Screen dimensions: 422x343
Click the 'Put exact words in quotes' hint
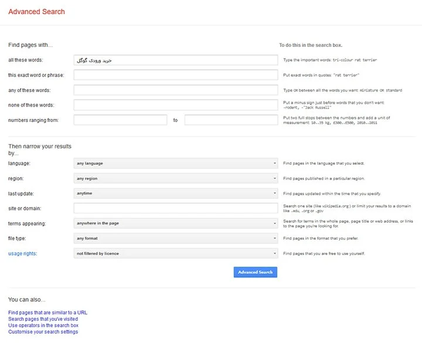point(321,75)
